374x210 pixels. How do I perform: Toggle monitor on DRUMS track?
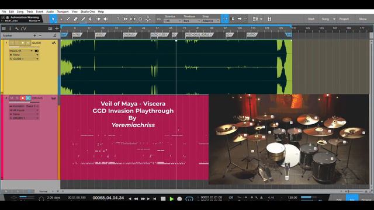coord(28,98)
